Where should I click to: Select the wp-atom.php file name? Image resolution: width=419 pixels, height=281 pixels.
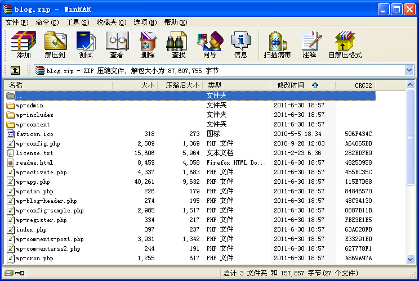34,192
